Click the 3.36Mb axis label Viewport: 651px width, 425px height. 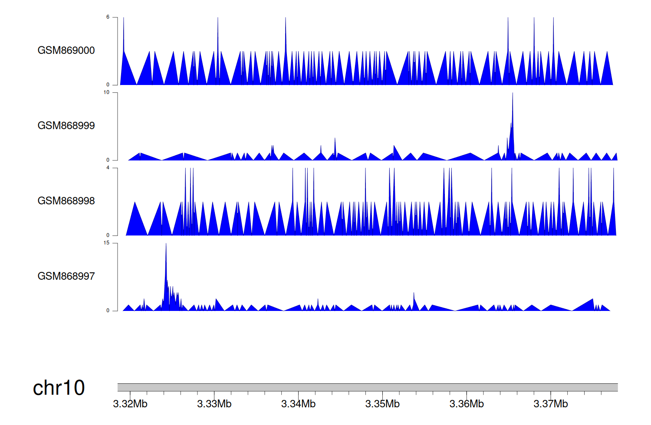tap(467, 404)
